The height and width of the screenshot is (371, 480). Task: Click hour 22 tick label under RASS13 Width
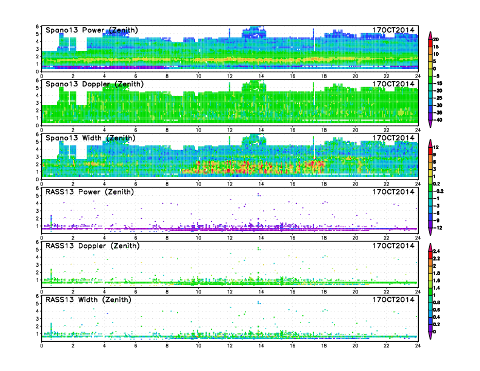click(387, 346)
